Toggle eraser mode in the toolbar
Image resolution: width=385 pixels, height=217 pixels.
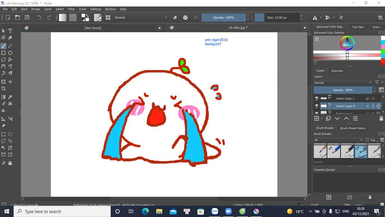coord(175,17)
